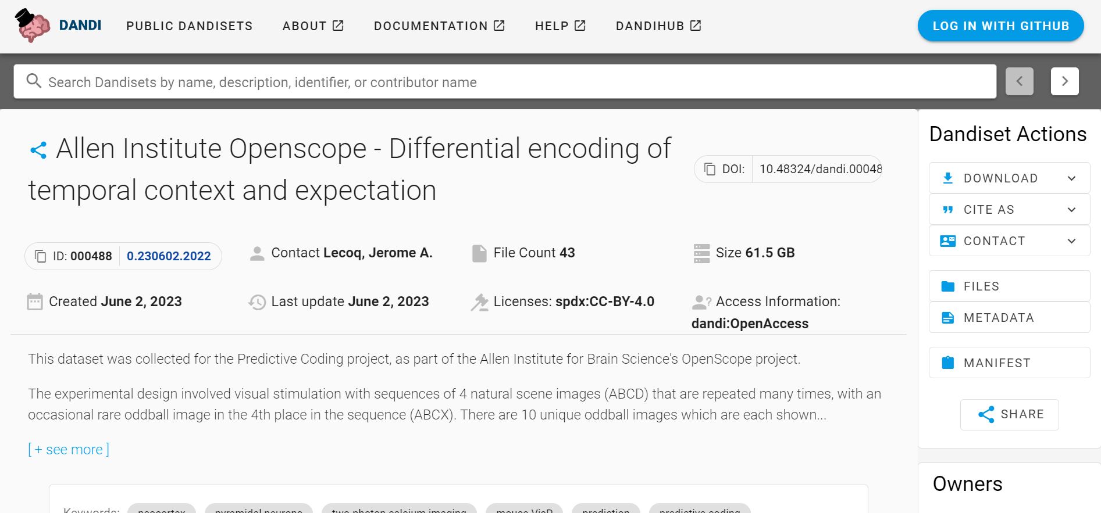This screenshot has height=513, width=1101.
Task: Click Licenses spdx:CC-BY-4.0 text
Action: tap(574, 302)
